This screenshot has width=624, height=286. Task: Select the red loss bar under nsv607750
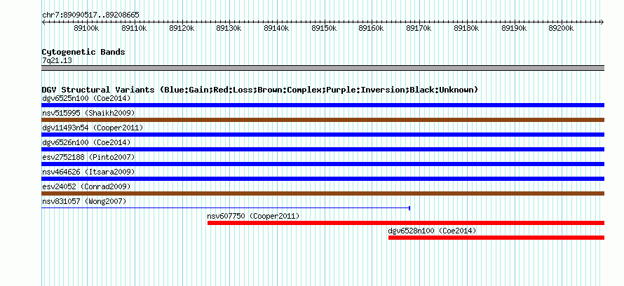(x=406, y=223)
